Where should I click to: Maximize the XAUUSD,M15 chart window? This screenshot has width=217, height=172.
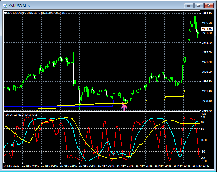[199, 6]
